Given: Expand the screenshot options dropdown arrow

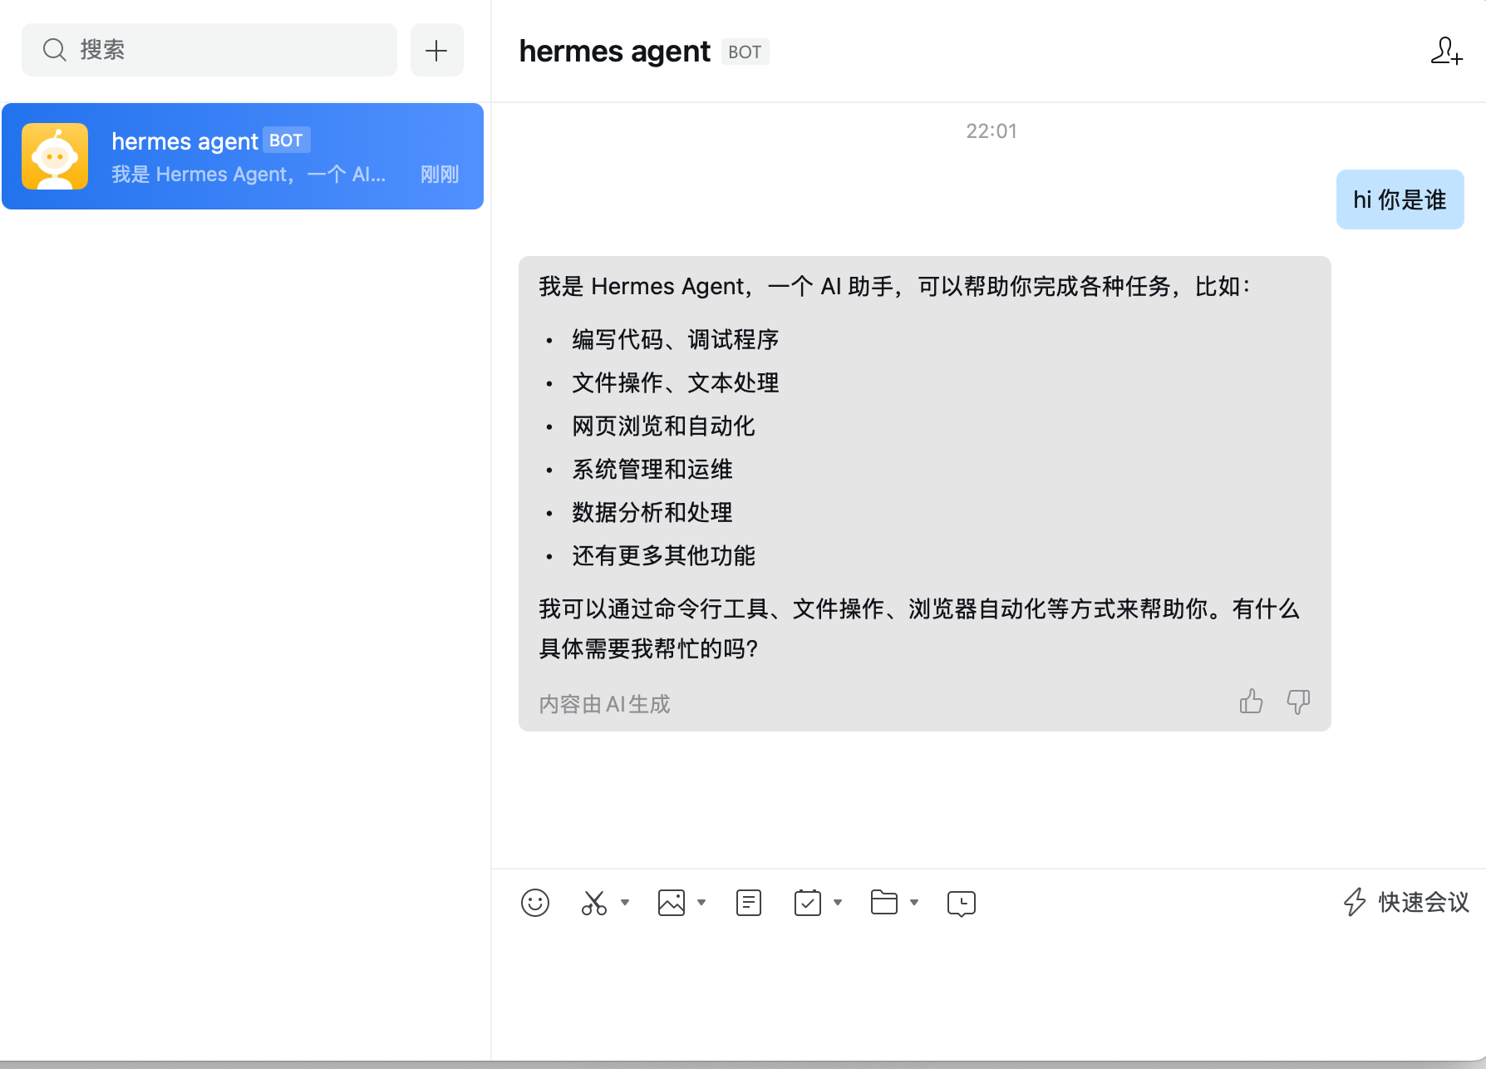Looking at the screenshot, I should (625, 903).
